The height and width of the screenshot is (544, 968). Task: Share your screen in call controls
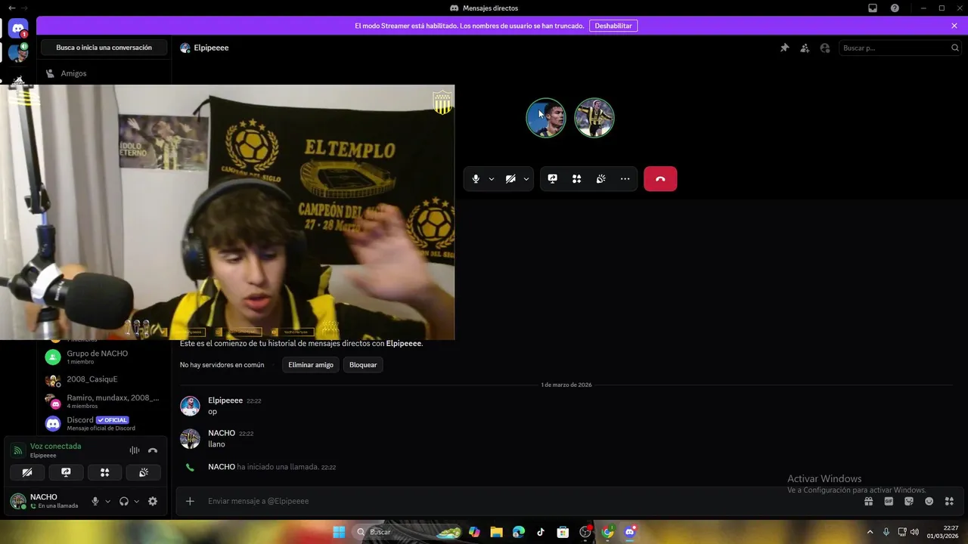tap(553, 179)
